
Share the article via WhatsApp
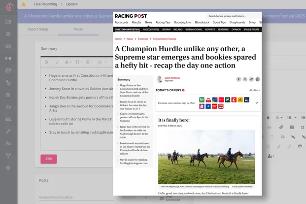point(258,79)
